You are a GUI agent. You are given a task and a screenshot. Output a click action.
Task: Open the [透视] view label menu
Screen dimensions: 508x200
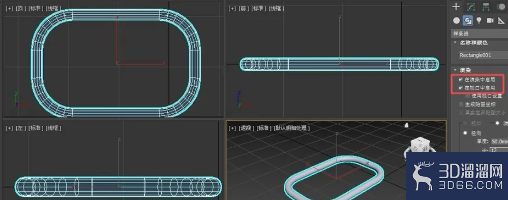(x=246, y=128)
